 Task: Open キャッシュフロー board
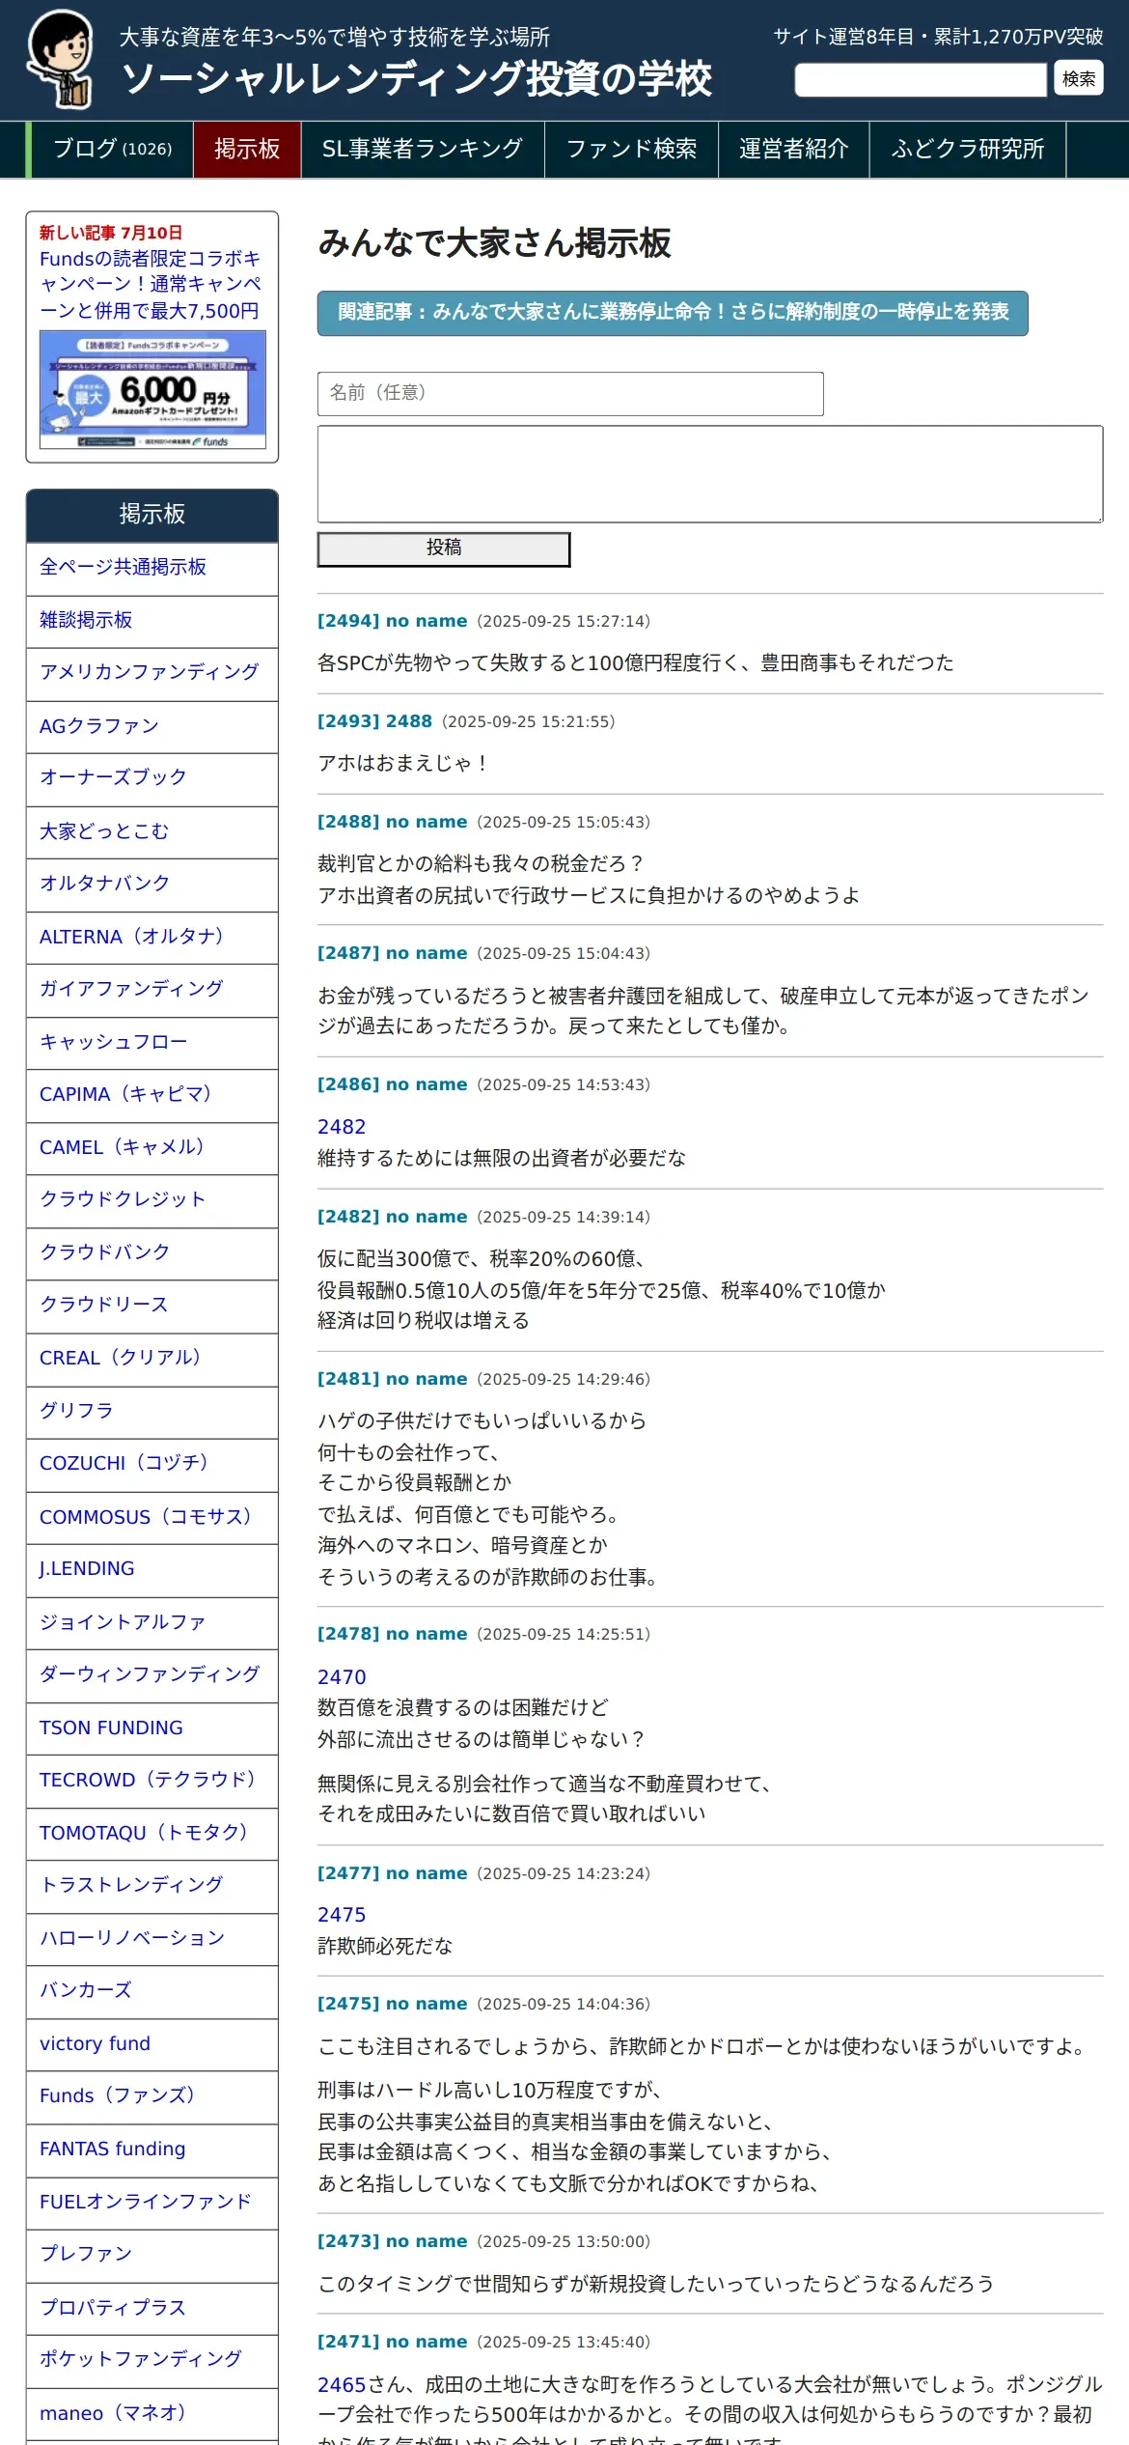click(152, 1042)
